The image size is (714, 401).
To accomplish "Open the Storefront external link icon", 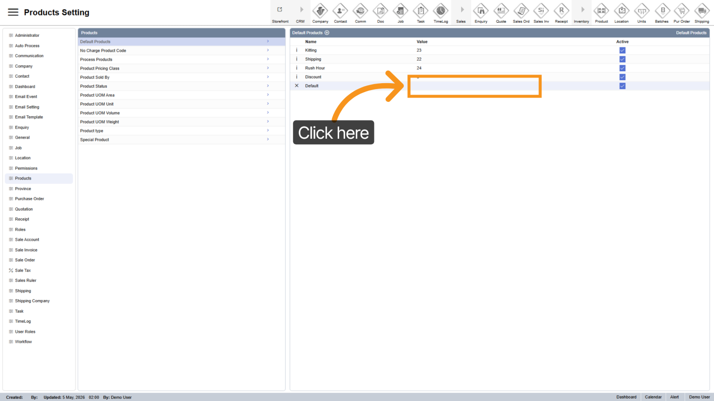I will tap(280, 9).
